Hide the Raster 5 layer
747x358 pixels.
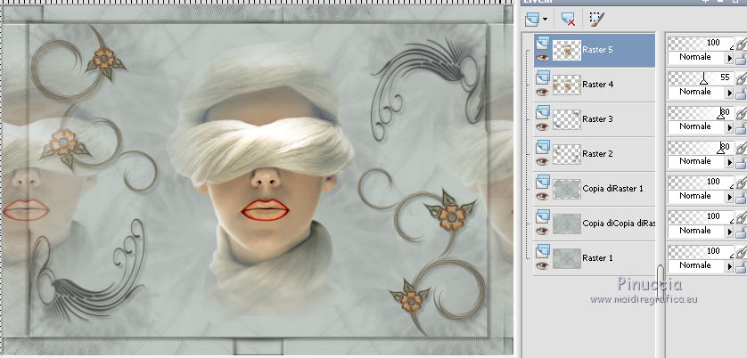[540, 56]
